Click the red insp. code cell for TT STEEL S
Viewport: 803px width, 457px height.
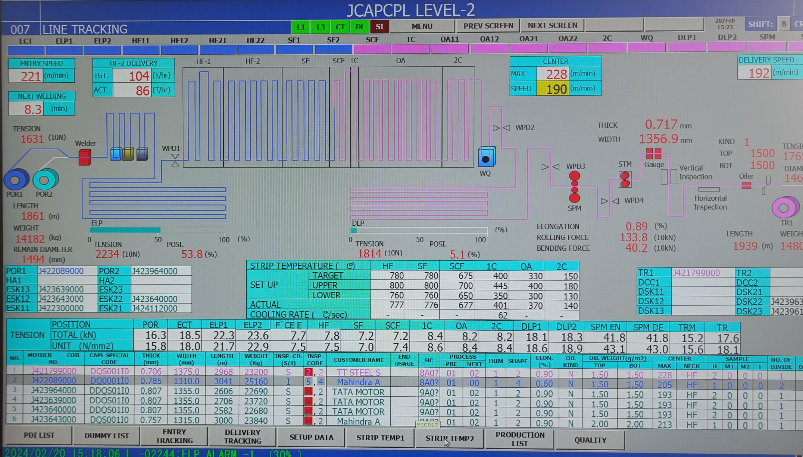[308, 372]
